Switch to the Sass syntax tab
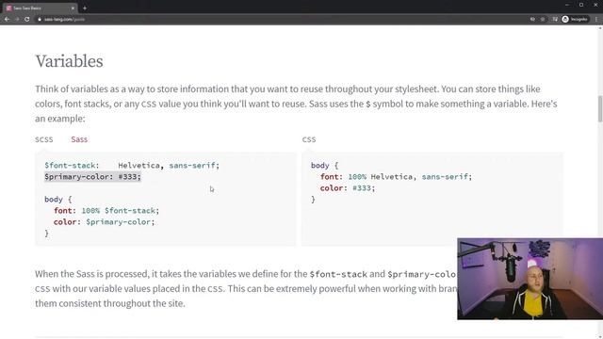 click(x=79, y=139)
